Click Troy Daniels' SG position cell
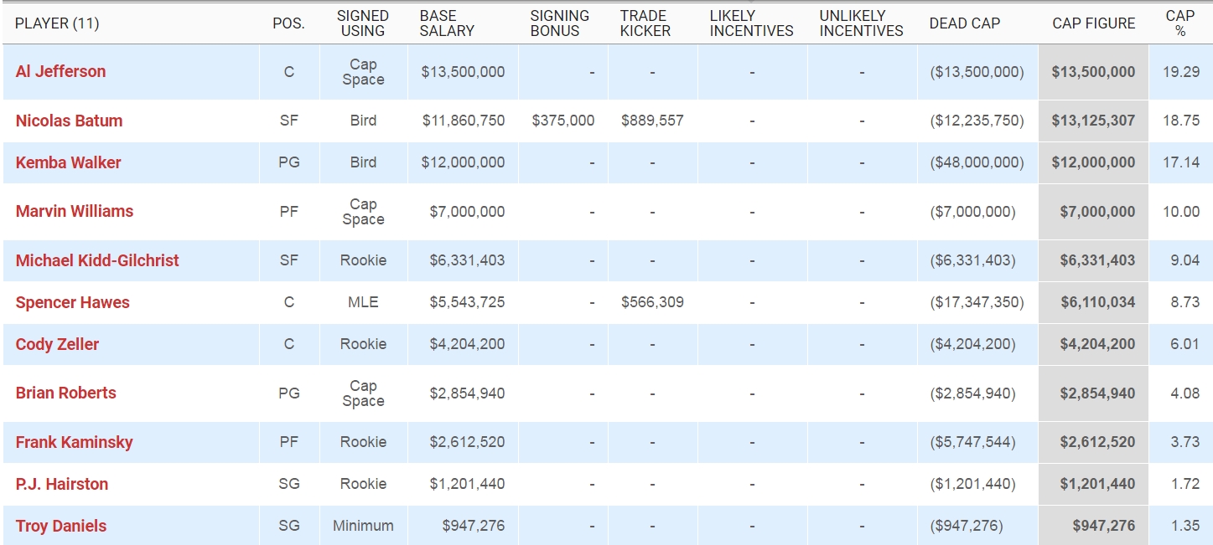The image size is (1213, 545). tap(289, 526)
